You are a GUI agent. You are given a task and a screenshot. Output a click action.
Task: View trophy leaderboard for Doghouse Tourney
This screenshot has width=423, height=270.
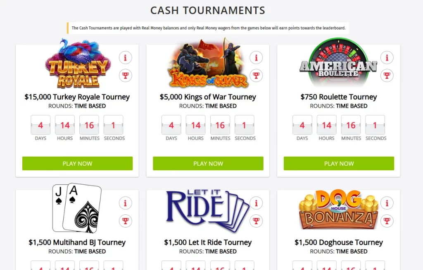[387, 221]
